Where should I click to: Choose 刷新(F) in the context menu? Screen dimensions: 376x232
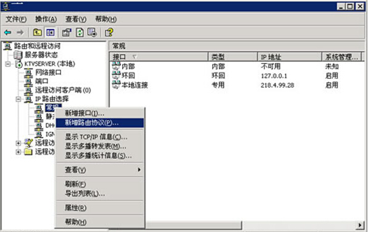(100, 184)
